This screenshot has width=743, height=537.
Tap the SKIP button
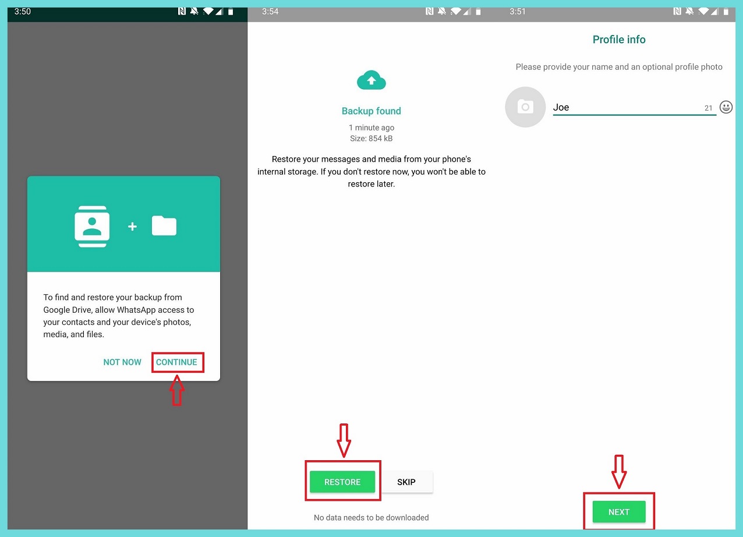[x=406, y=482]
